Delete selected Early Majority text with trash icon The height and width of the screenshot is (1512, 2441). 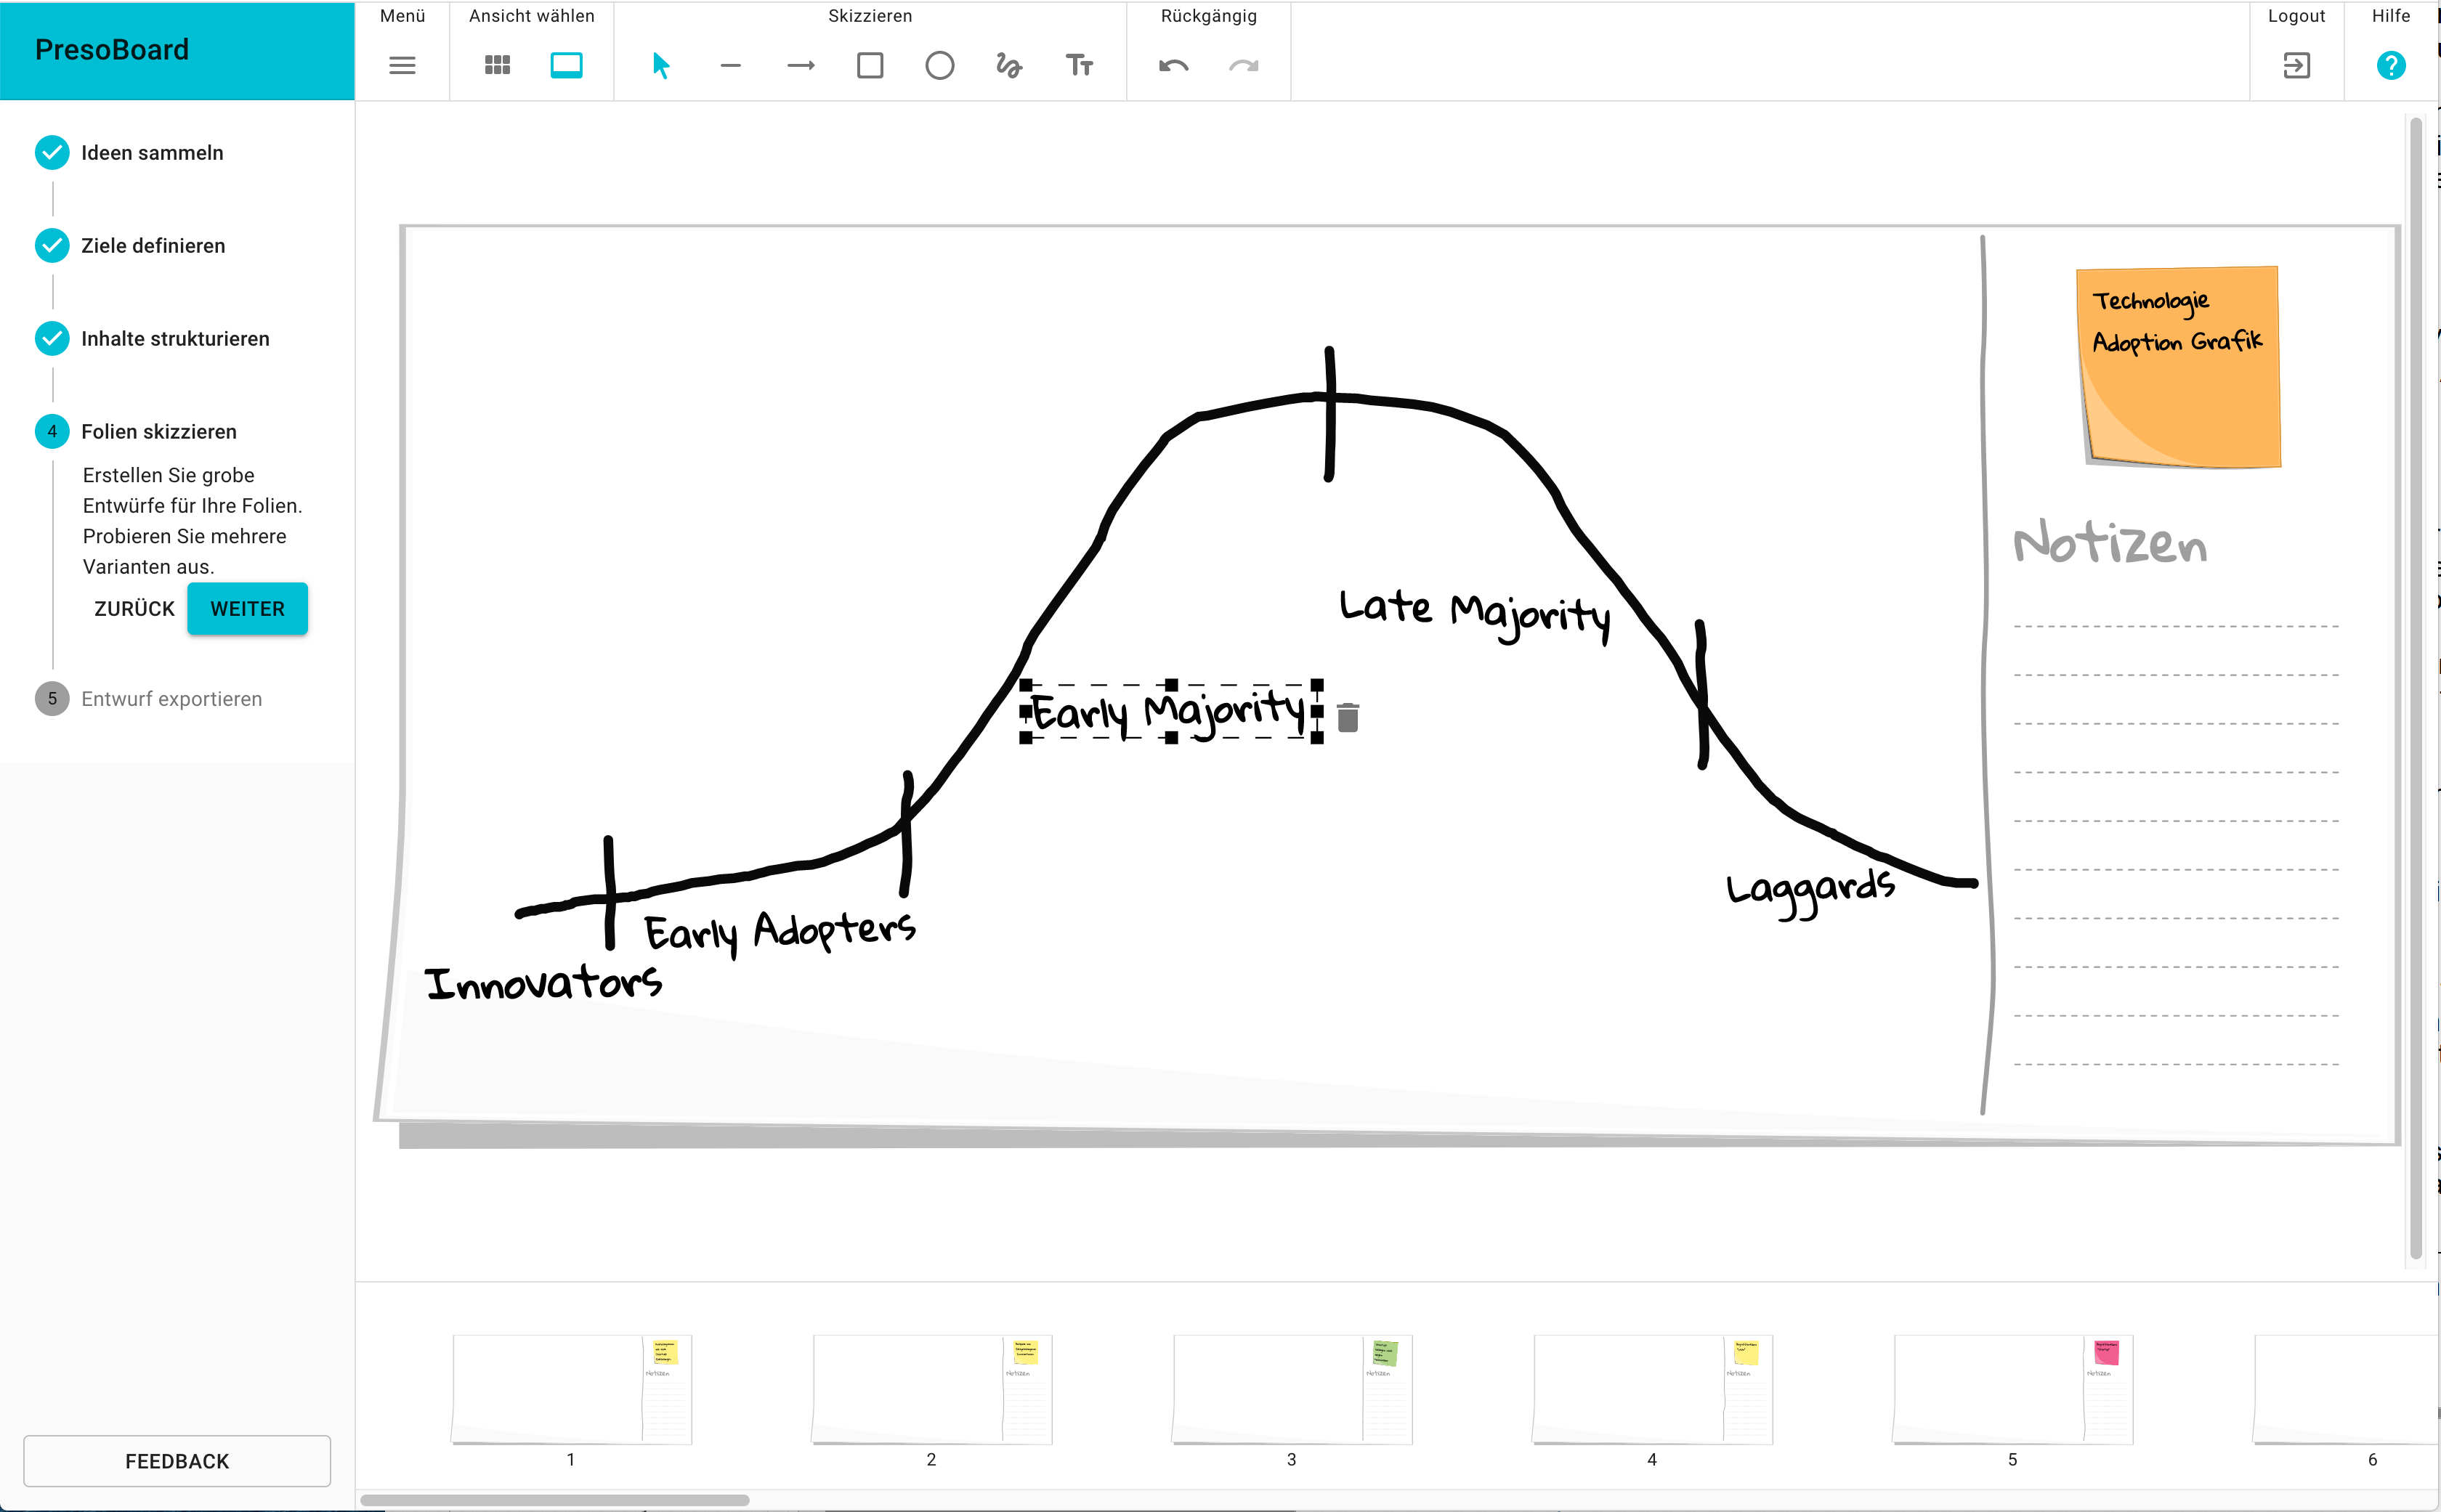[x=1348, y=717]
